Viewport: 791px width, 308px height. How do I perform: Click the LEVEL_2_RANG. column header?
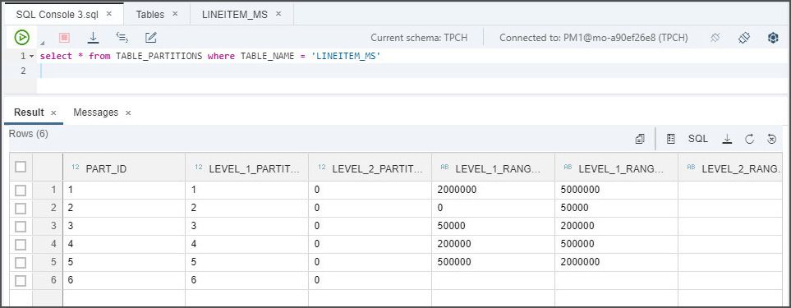[730, 168]
